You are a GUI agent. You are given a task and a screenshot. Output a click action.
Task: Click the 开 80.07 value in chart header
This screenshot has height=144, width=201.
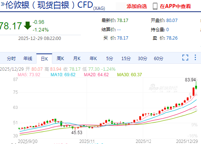[x=34, y=69]
